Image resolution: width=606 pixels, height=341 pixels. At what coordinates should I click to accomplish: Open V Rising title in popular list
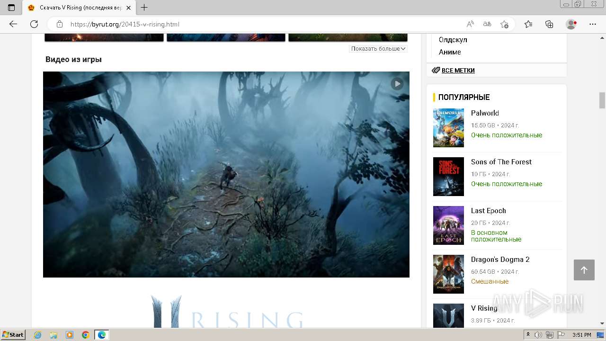[x=484, y=308]
